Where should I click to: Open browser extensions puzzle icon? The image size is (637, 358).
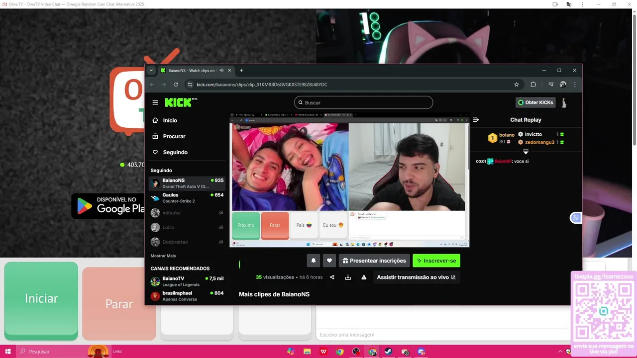pos(533,85)
